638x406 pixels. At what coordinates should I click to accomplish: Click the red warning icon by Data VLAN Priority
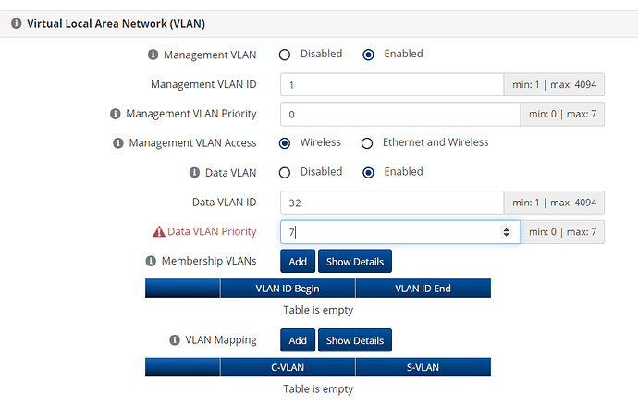click(159, 231)
